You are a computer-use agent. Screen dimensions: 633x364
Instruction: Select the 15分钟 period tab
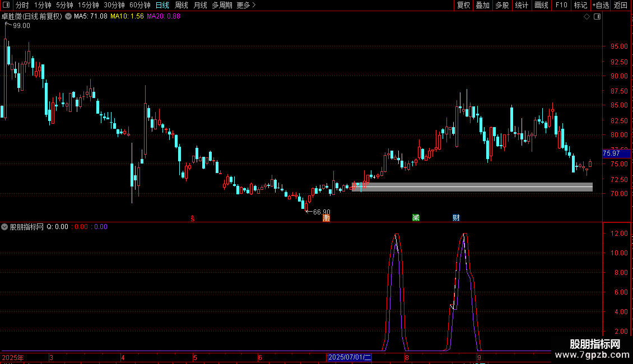[x=89, y=5]
